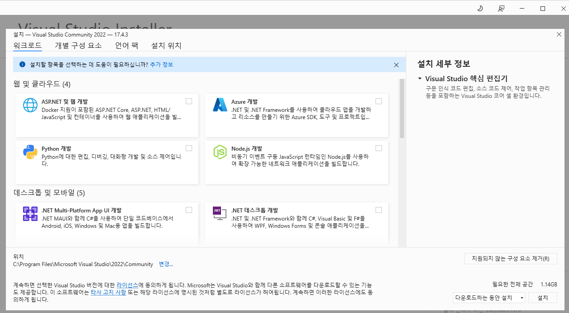569x313 pixels.
Task: Check the Node.js development workload
Action: (379, 148)
